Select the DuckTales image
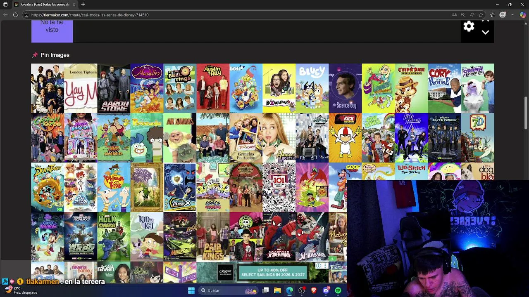This screenshot has width=529, height=297. click(48, 187)
